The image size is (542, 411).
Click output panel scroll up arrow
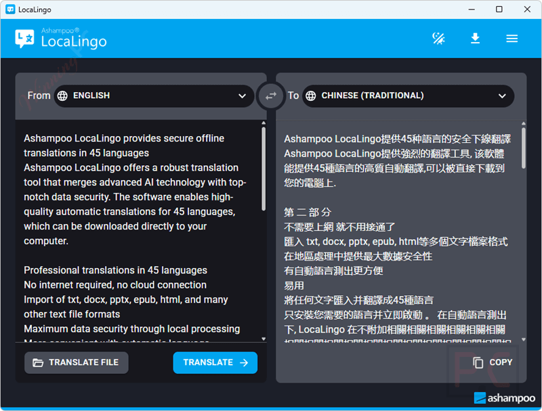point(524,123)
